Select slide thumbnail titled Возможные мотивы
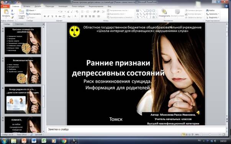The width and height of the screenshot is (231, 144). pyautogui.click(x=23, y=70)
